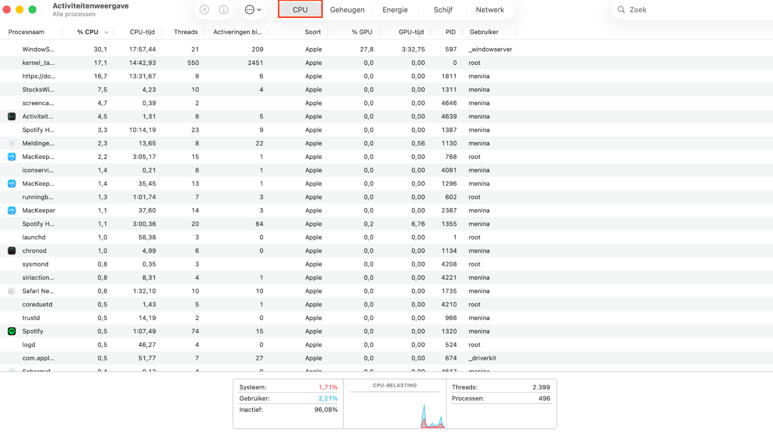Click the Spotify icon in the process list
This screenshot has width=773, height=432.
[x=11, y=331]
